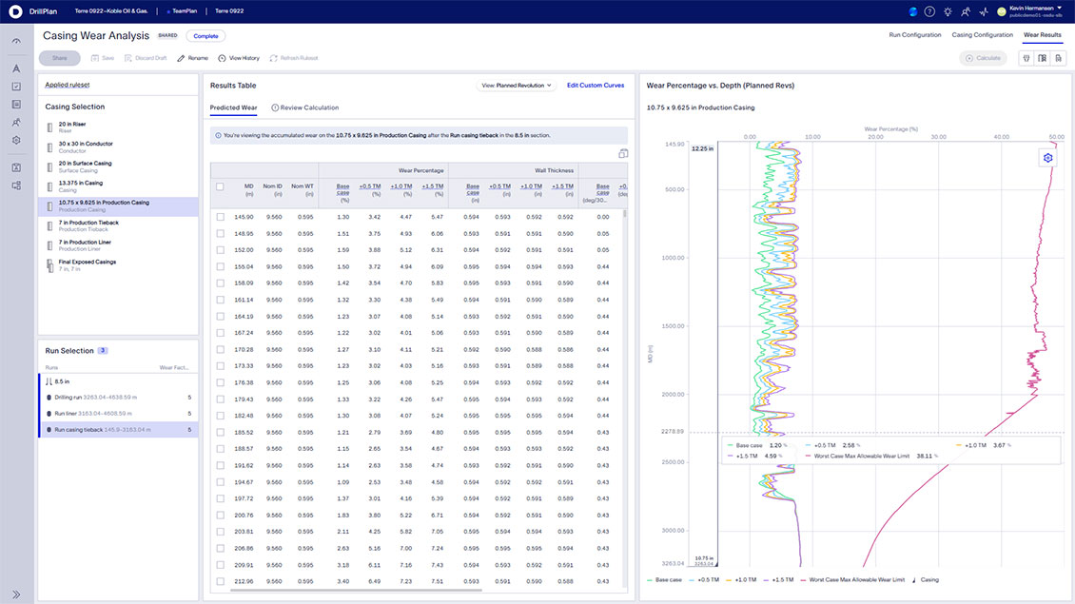Open the help question mark icon
This screenshot has height=604, width=1075.
pyautogui.click(x=929, y=11)
